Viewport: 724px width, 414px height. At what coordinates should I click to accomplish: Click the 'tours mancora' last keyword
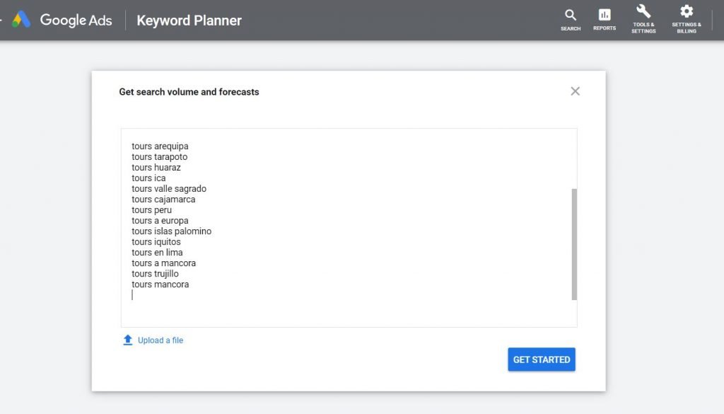[160, 284]
